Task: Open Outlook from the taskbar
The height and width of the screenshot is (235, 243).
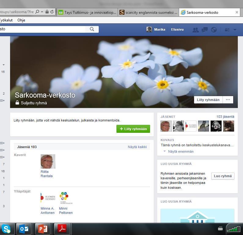Action: click(x=24, y=229)
